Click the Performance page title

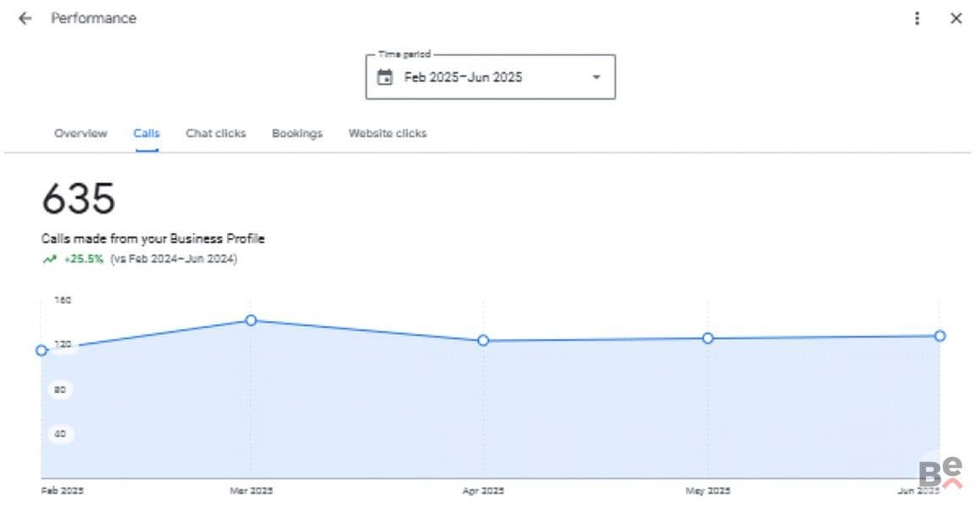pyautogui.click(x=93, y=18)
